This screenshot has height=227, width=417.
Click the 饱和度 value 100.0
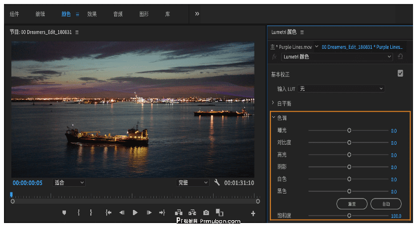tap(396, 216)
